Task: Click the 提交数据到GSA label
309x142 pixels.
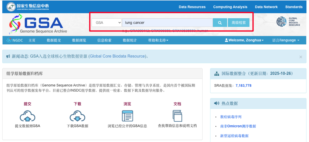Action: pyautogui.click(x=27, y=126)
